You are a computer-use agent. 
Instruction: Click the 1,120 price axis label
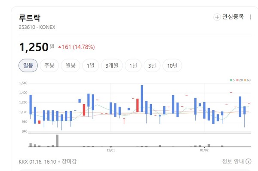[x=23, y=112]
